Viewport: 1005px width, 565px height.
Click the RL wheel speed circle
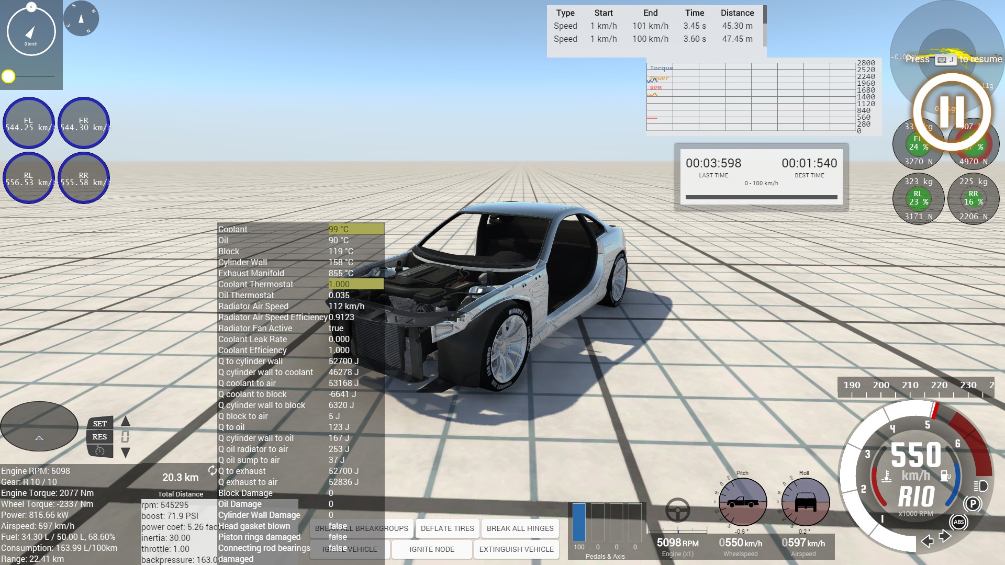click(29, 178)
